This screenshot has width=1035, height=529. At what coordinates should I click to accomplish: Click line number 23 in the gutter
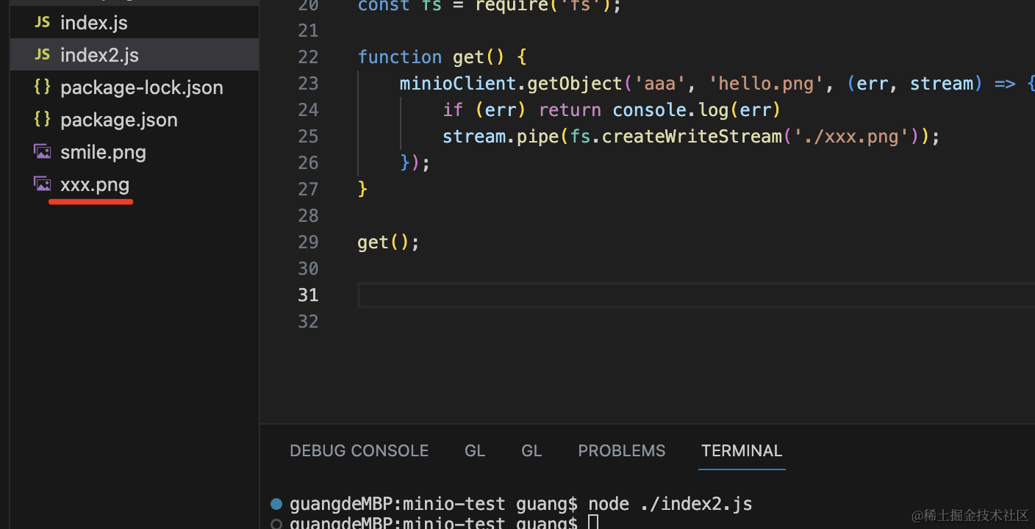pyautogui.click(x=308, y=84)
